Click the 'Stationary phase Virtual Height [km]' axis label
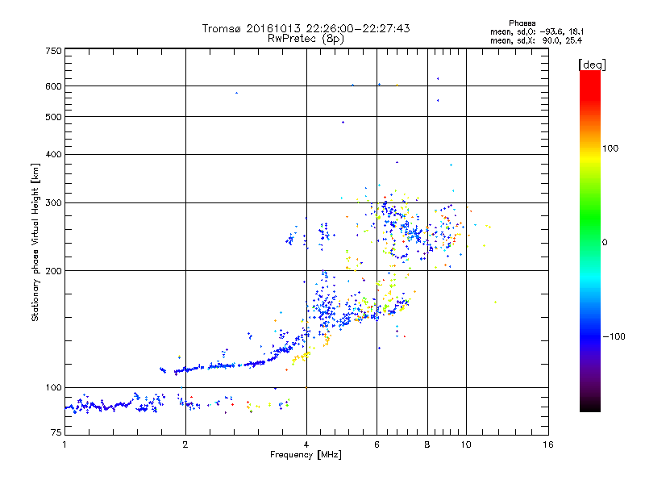 click(35, 242)
